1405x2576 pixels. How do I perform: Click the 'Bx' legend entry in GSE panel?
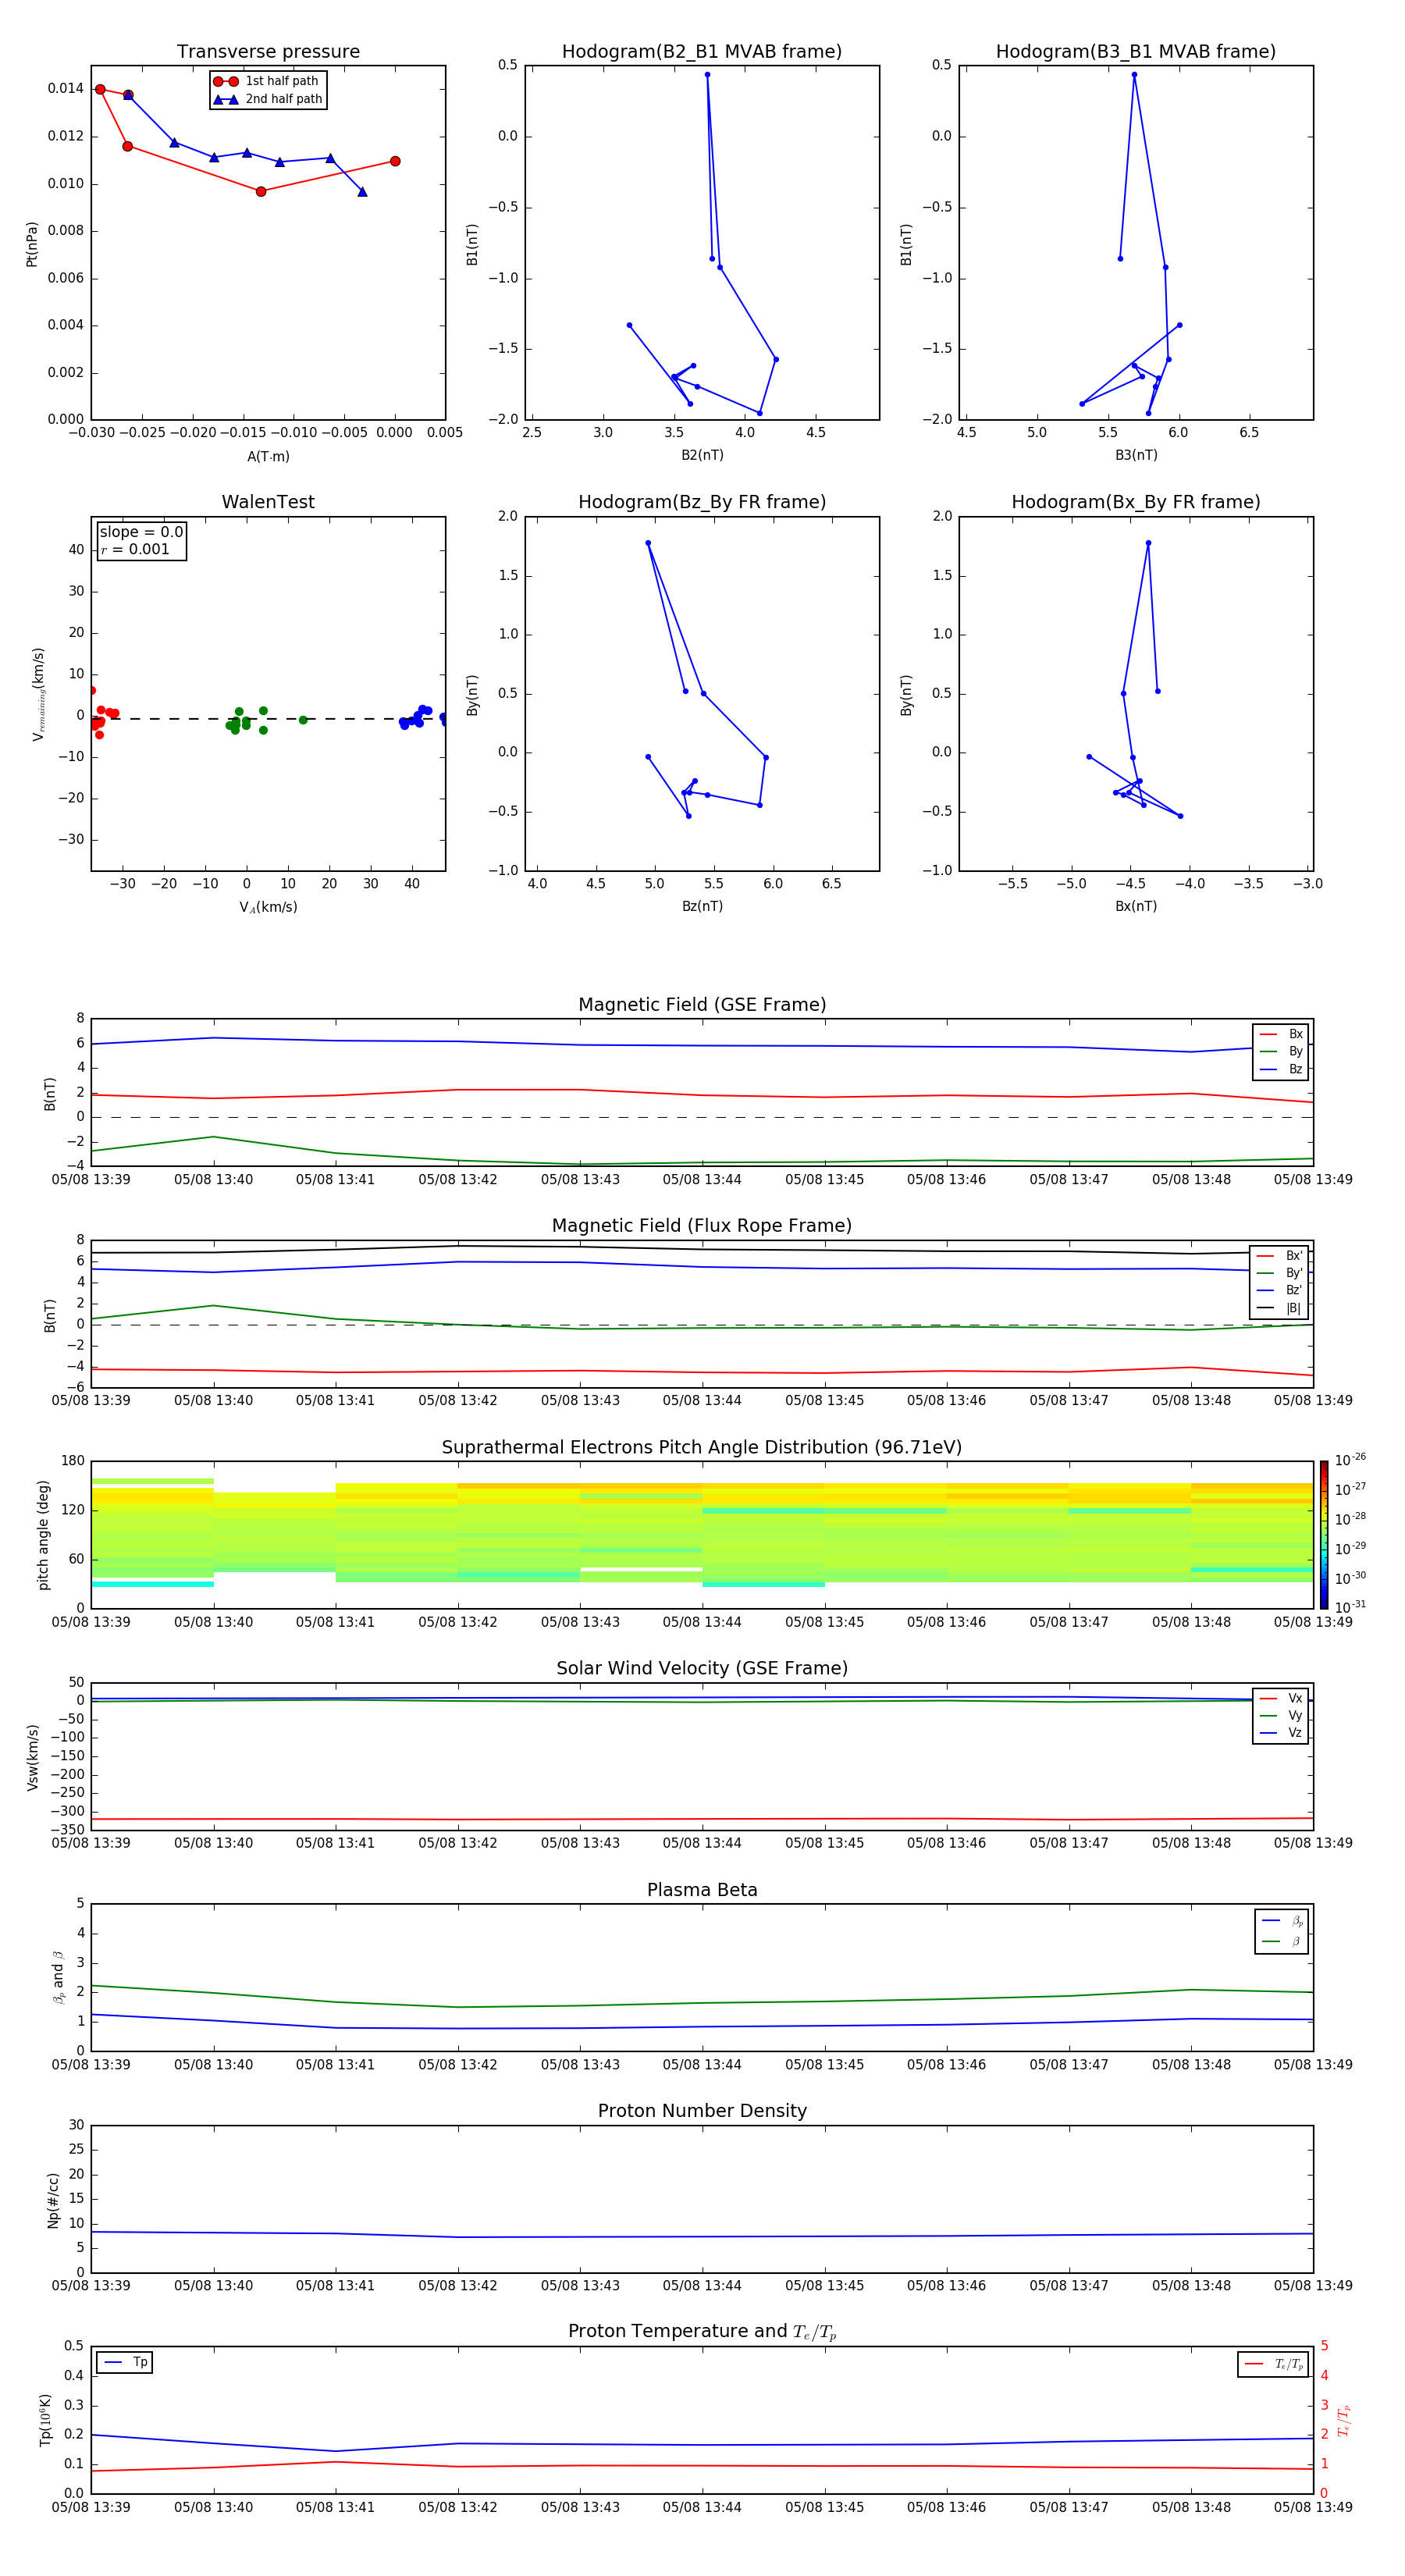[x=1281, y=1034]
